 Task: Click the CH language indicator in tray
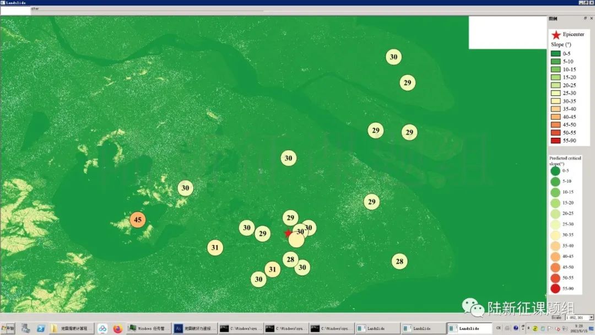[x=499, y=328]
